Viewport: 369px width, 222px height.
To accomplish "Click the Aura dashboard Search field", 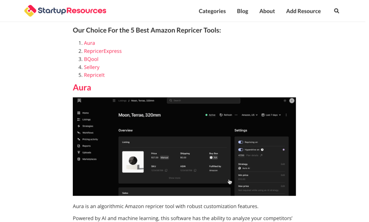I will tap(203, 101).
